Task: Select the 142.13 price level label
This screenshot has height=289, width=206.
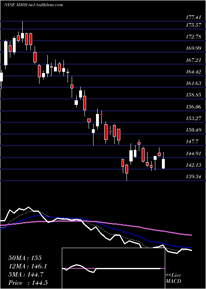Action: tap(194, 165)
